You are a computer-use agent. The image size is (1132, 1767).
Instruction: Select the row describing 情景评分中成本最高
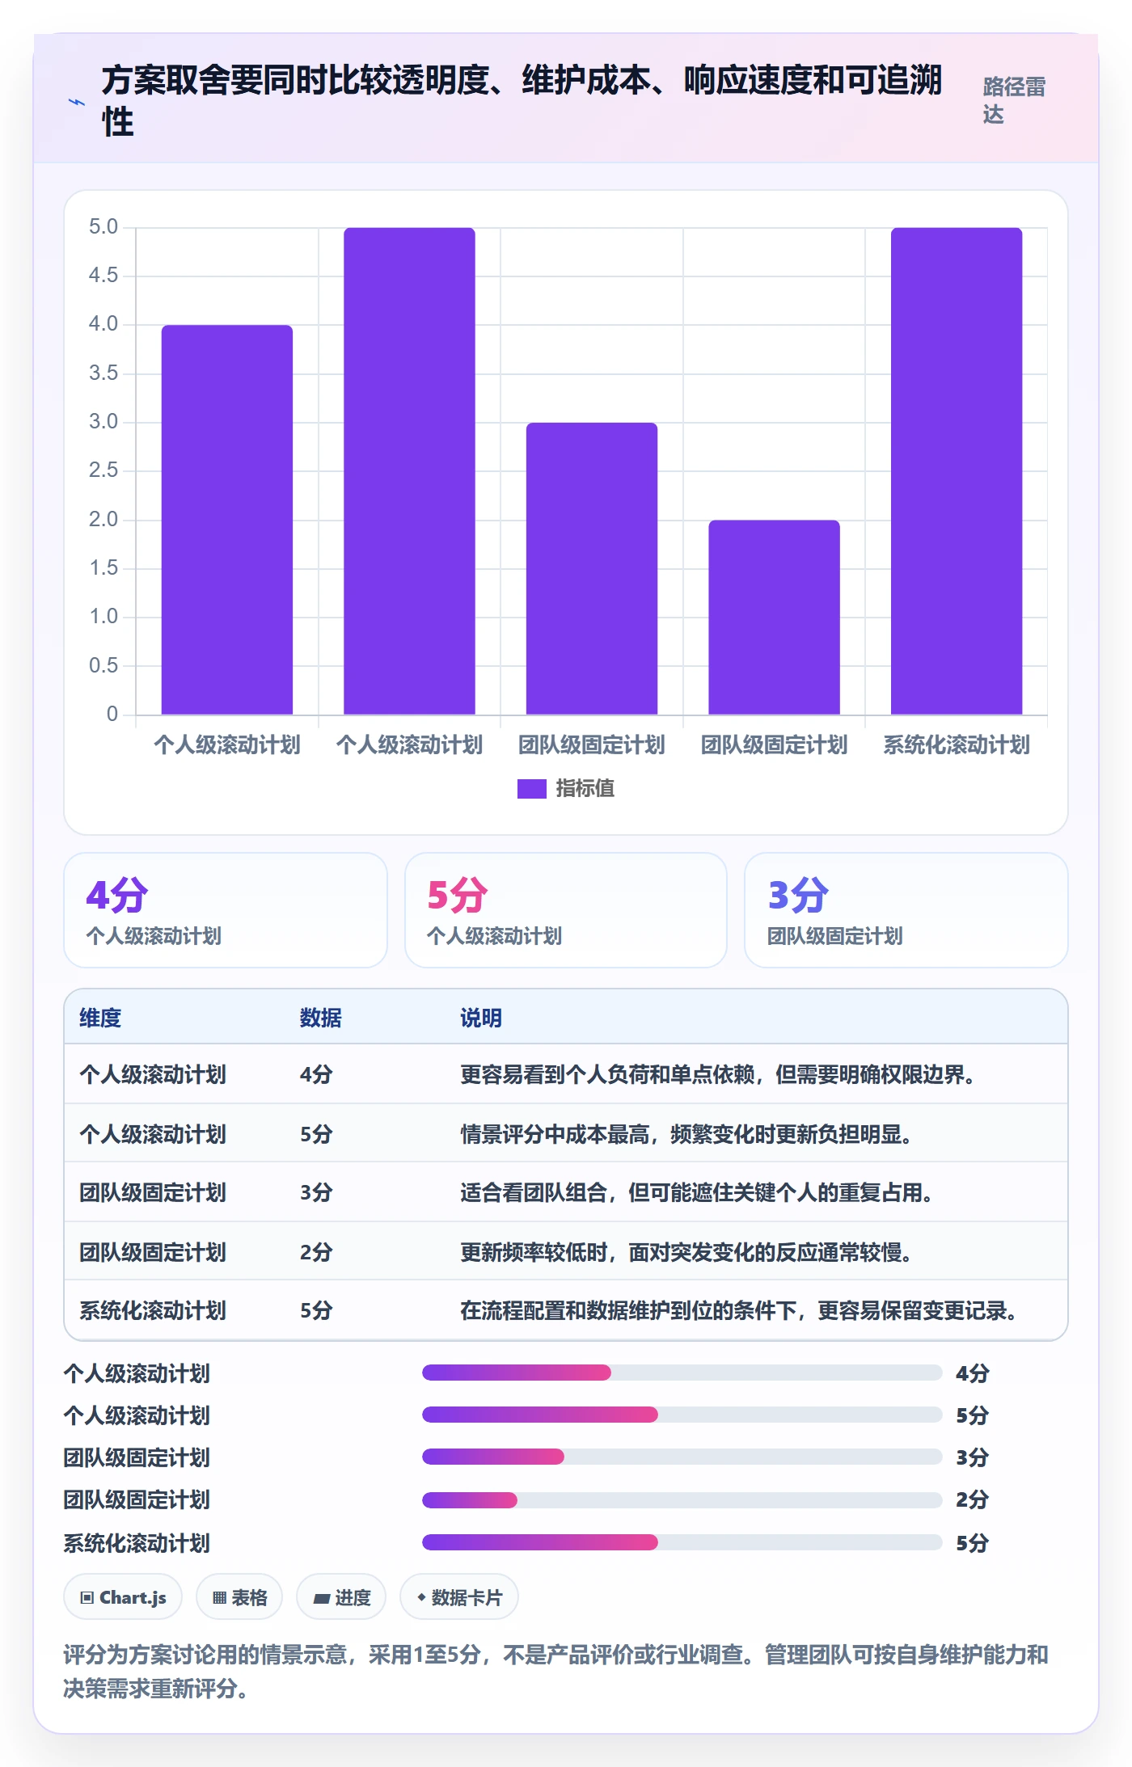click(x=566, y=1133)
